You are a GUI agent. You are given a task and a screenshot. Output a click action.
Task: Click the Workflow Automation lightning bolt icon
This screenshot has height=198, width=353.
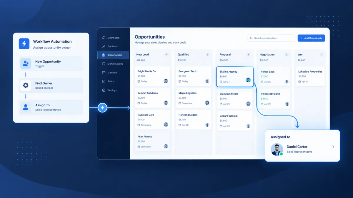click(x=24, y=44)
